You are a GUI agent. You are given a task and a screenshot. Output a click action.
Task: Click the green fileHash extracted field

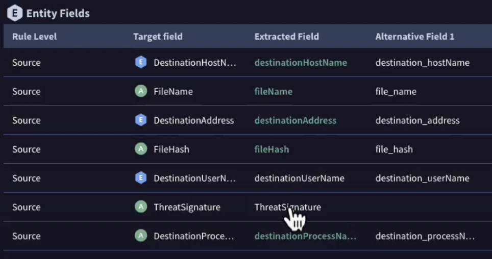272,149
